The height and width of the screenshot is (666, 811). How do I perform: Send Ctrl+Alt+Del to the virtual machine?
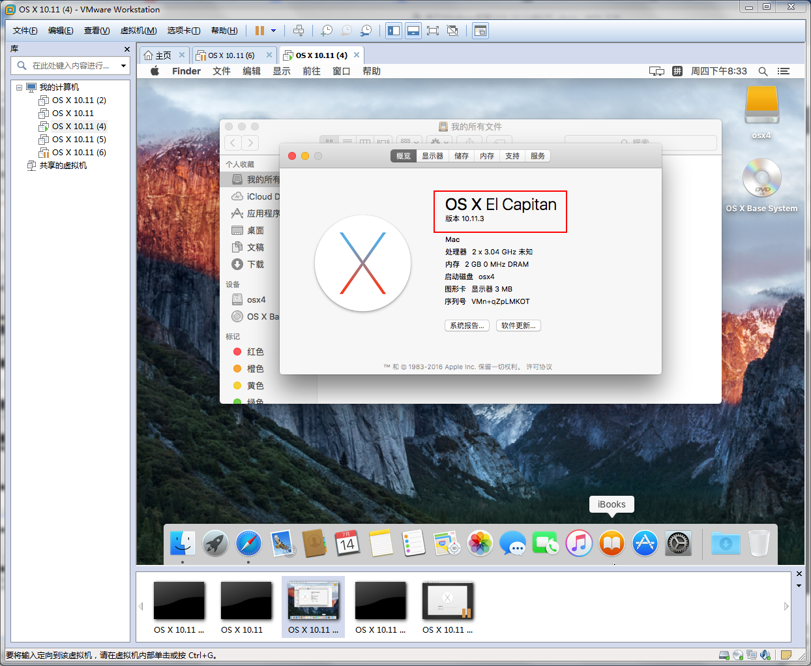[299, 31]
